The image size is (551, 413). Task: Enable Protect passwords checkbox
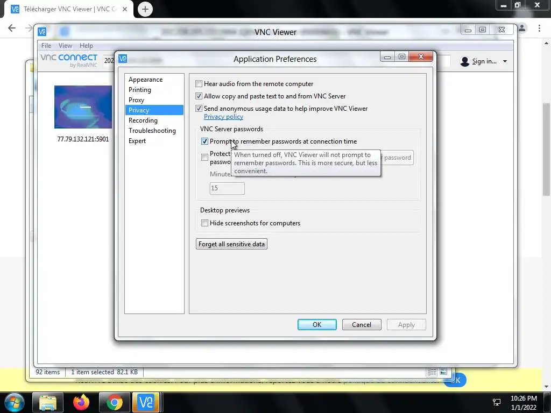pyautogui.click(x=204, y=157)
